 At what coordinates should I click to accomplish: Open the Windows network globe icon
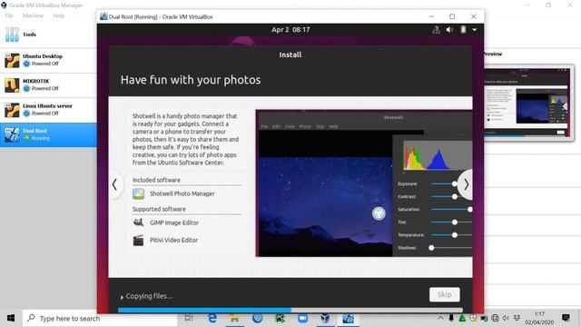[x=495, y=318]
